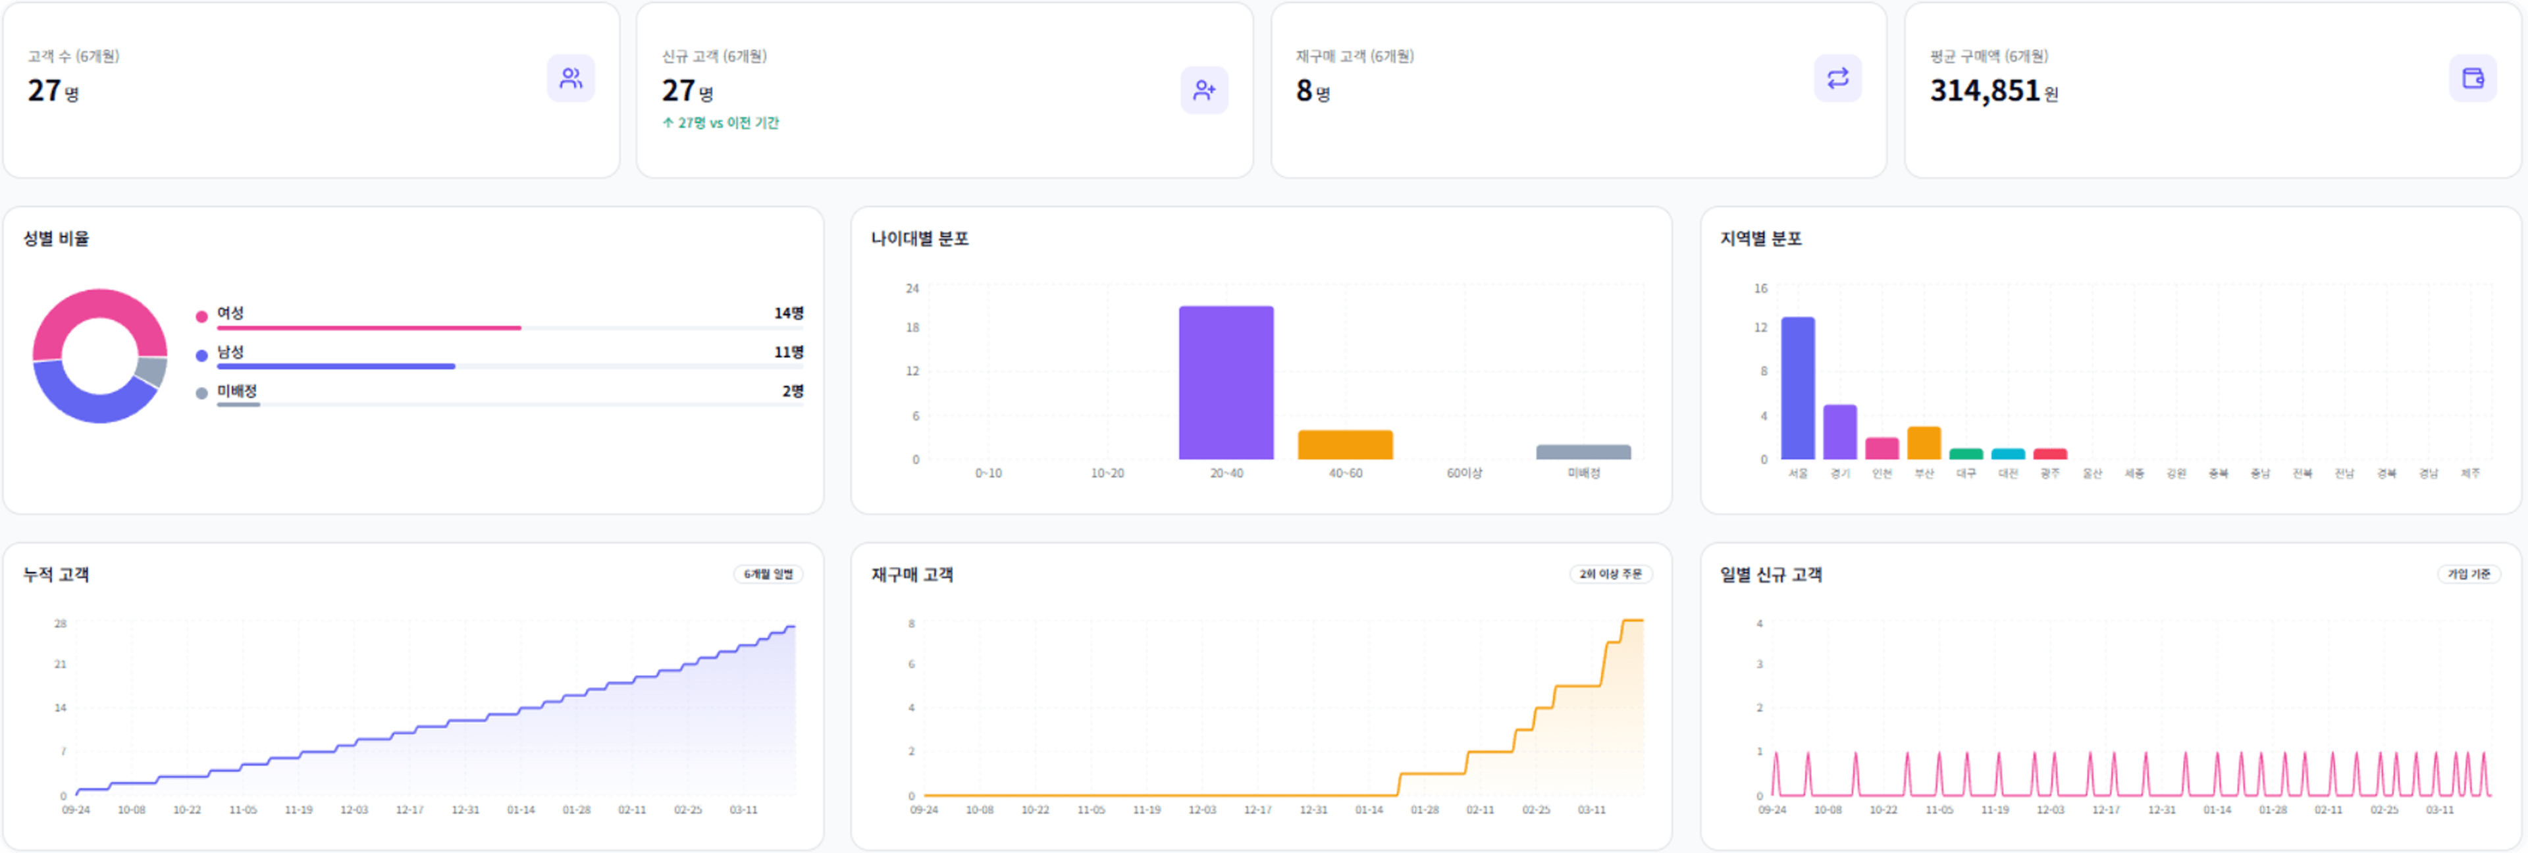
Task: Click the users icon in 고객 수 card
Action: point(570,78)
